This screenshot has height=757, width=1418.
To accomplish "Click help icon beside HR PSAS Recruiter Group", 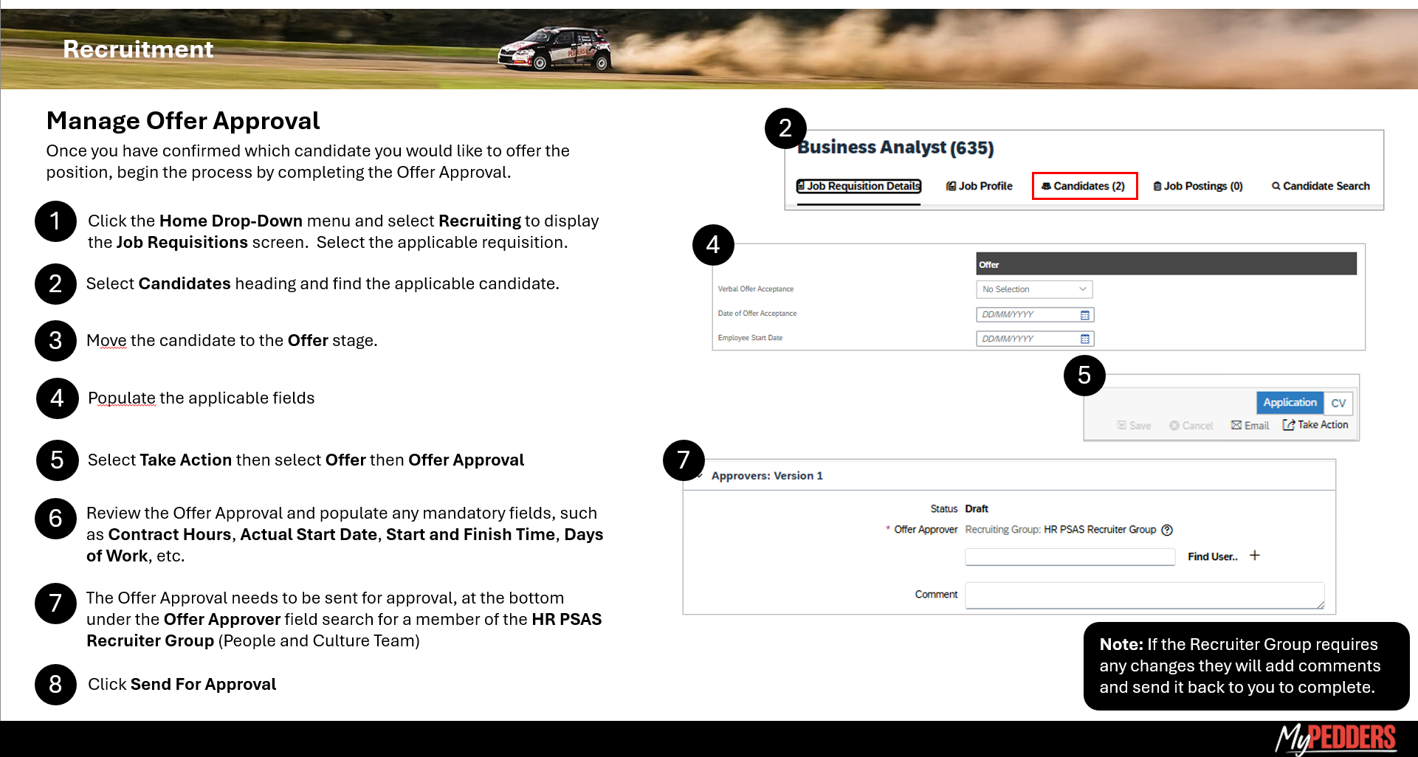I will click(x=1167, y=530).
